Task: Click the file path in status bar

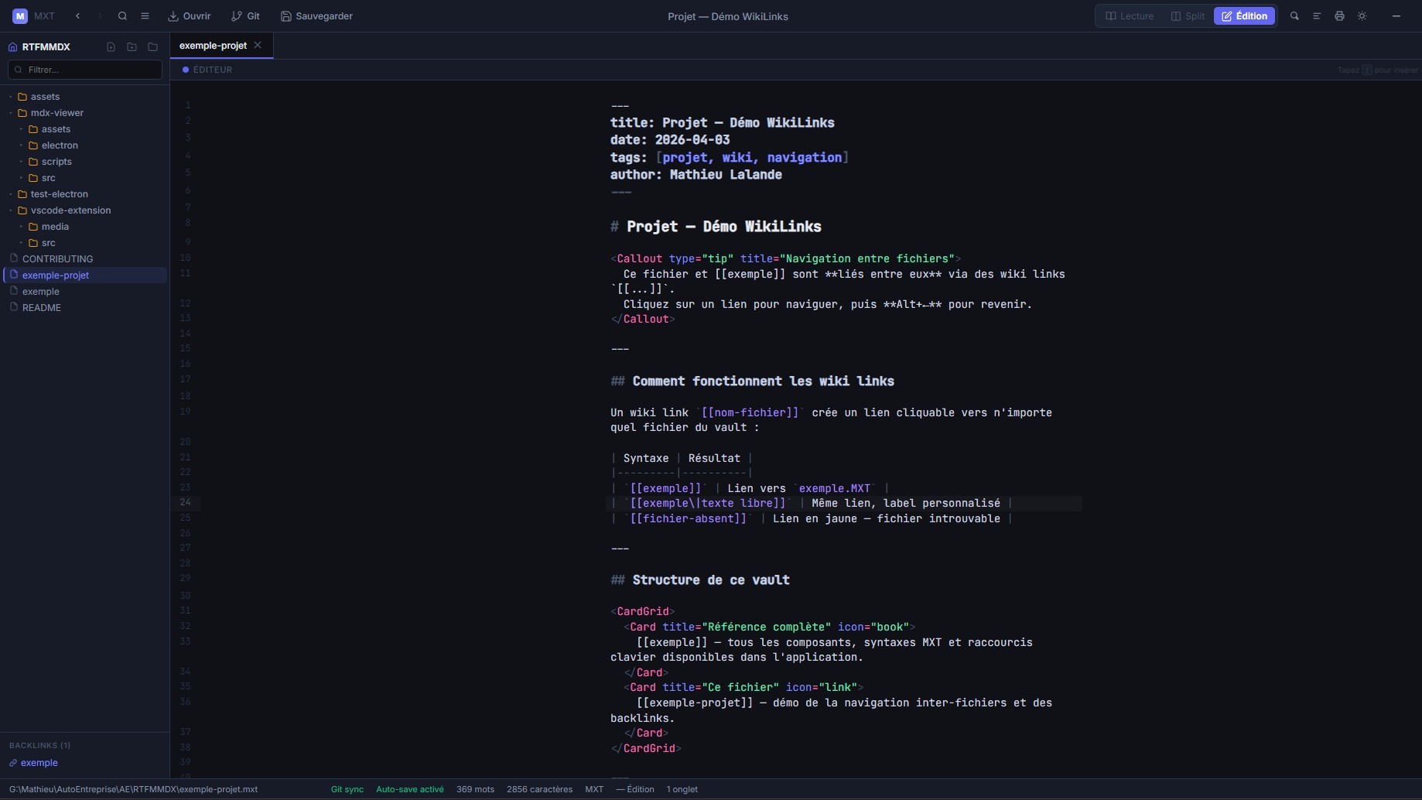Action: click(133, 789)
